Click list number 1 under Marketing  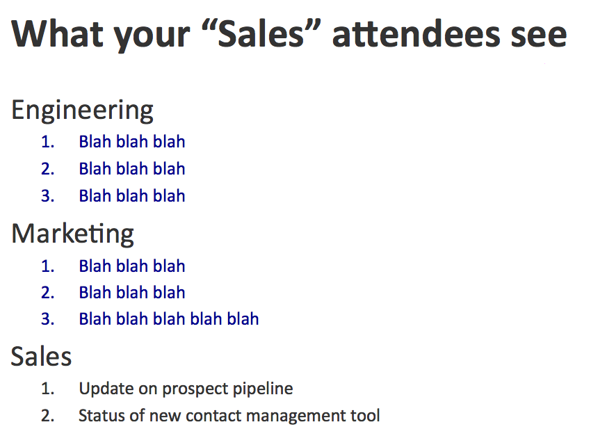(47, 266)
